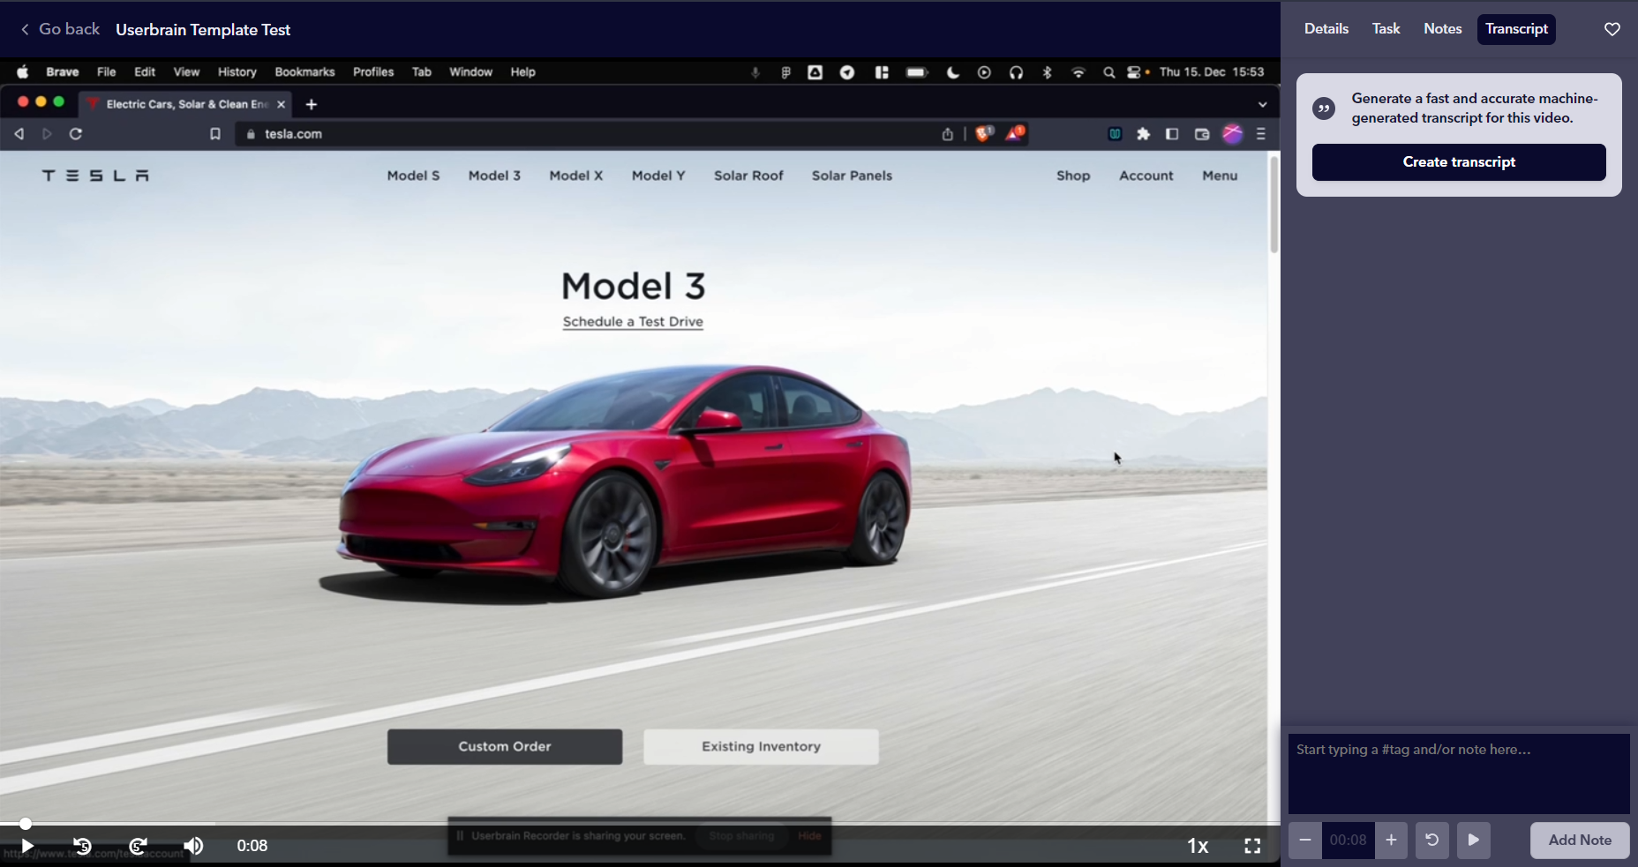Play the recorded session video
The image size is (1638, 867).
tap(27, 846)
